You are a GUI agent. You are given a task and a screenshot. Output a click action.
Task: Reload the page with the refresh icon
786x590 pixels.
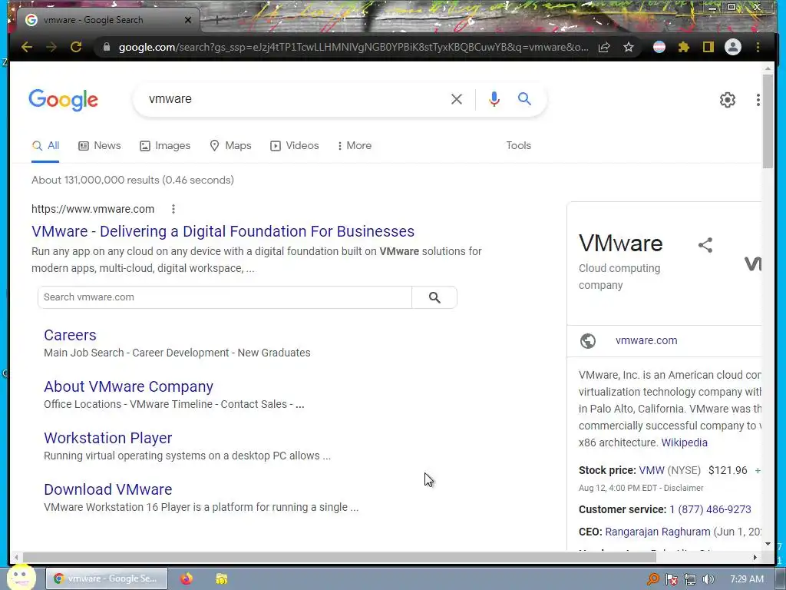pyautogui.click(x=76, y=47)
